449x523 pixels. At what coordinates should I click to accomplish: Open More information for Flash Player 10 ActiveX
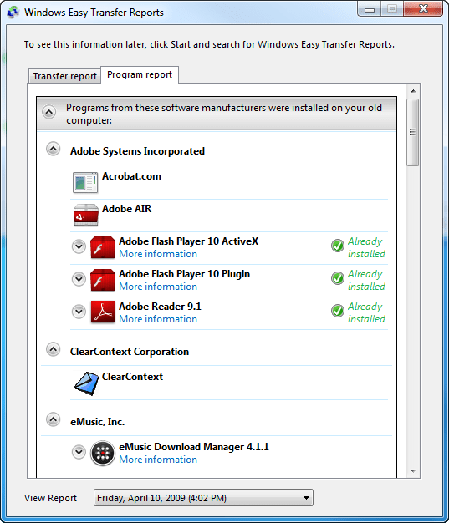pos(158,254)
